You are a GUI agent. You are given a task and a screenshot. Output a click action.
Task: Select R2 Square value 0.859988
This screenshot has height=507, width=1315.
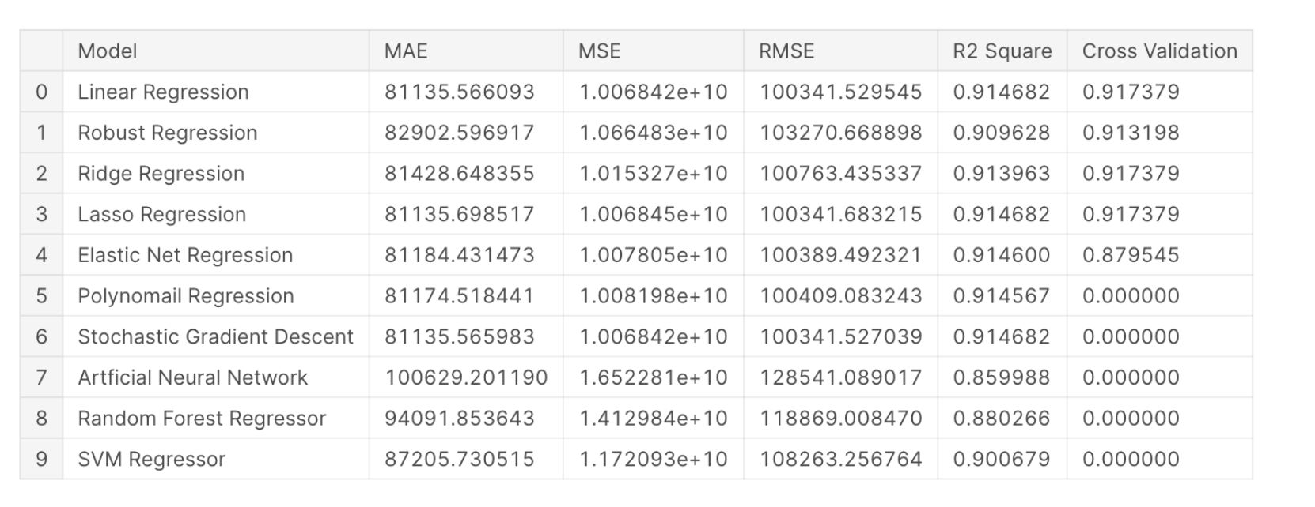(x=1001, y=378)
